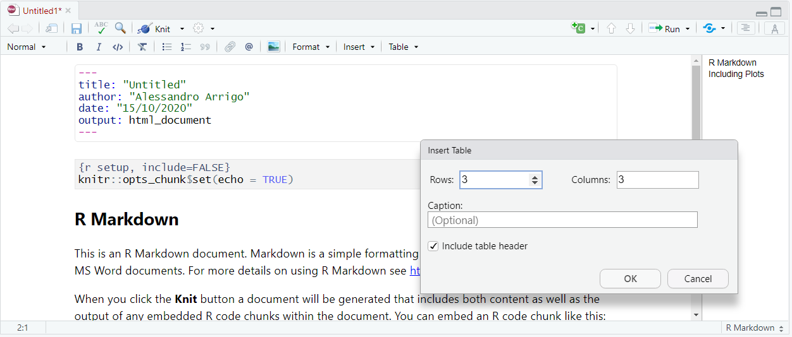Viewport: 792px width, 337px height.
Task: Jump to Including Plots outline entry
Action: pos(736,74)
